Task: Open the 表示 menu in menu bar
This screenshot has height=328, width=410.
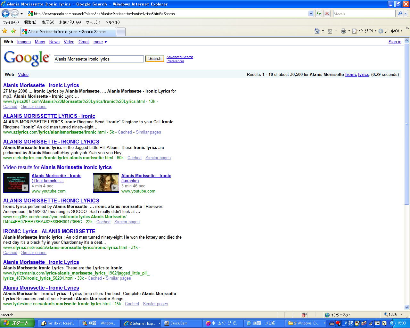Action: click(47, 22)
